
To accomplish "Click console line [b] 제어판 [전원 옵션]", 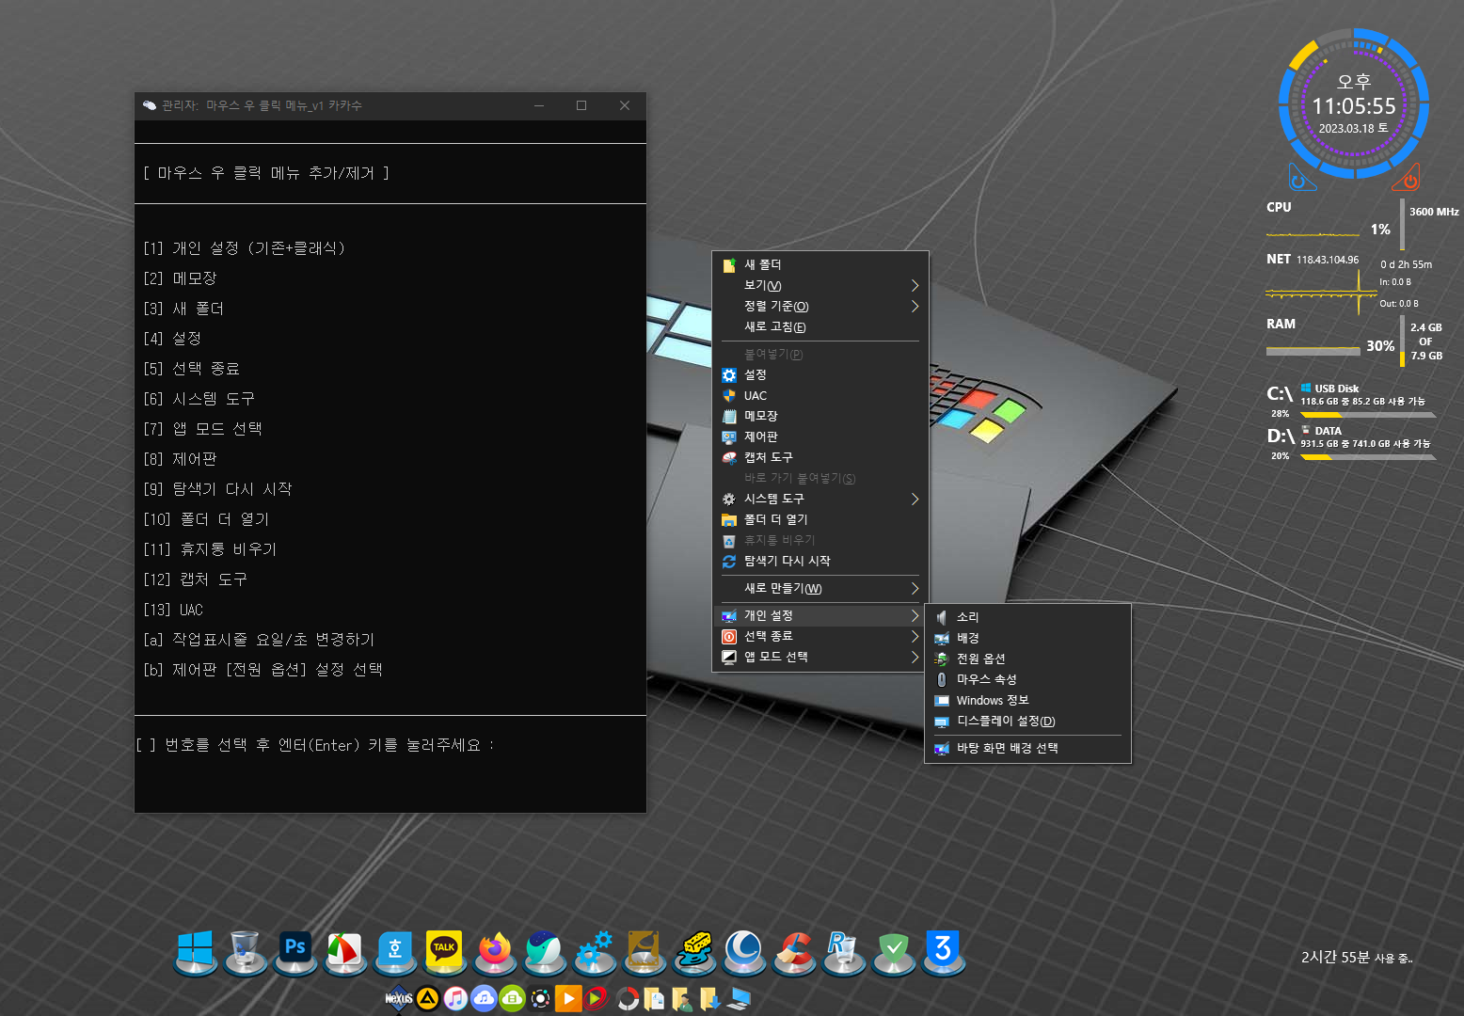I will [x=263, y=670].
